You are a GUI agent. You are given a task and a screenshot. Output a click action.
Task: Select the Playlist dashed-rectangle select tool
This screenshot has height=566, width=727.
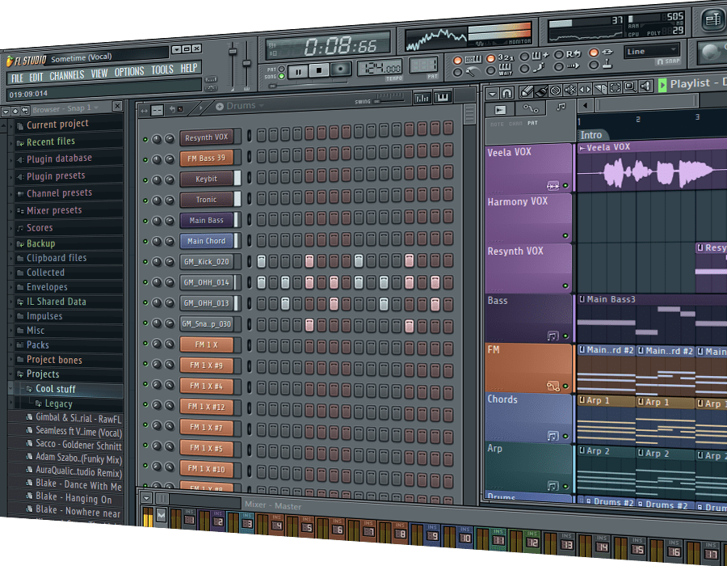[x=615, y=87]
